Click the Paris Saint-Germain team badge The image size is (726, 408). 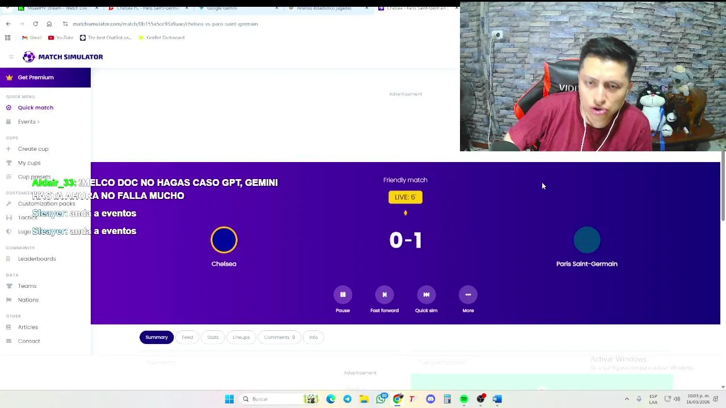pyautogui.click(x=587, y=240)
